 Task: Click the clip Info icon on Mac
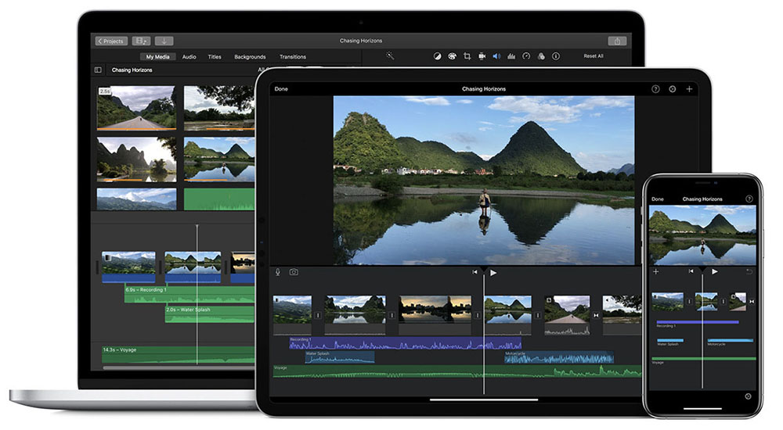coord(556,56)
